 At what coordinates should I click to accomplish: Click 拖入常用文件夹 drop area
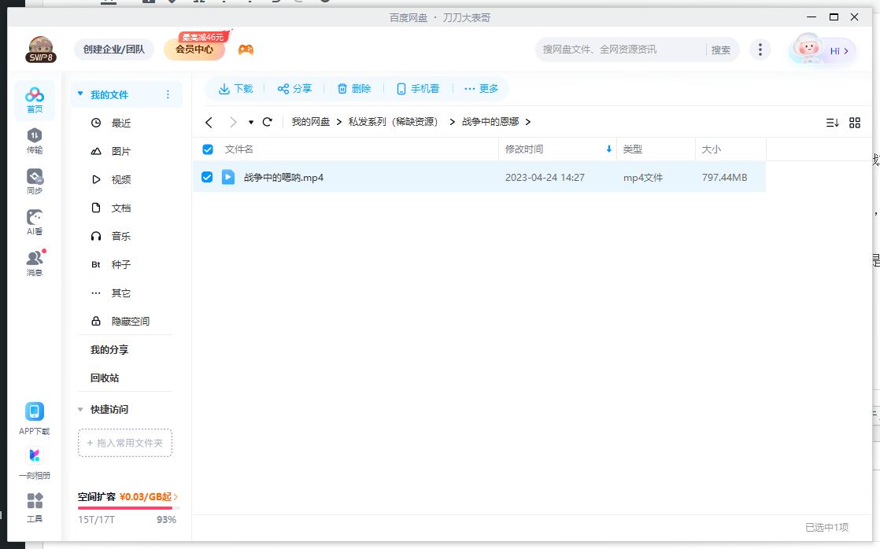point(125,443)
